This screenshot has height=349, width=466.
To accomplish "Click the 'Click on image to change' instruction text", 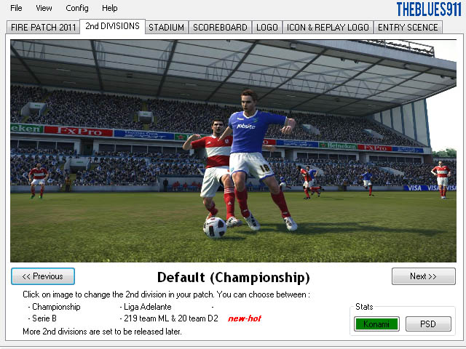I will tap(167, 294).
